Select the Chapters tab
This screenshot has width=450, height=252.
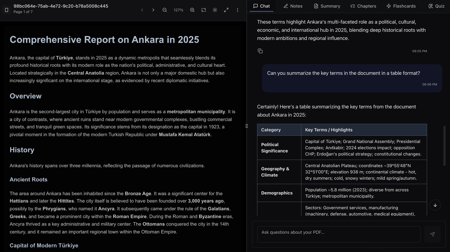363,6
